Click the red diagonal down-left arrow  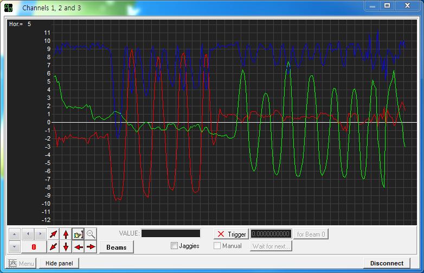tap(53, 247)
